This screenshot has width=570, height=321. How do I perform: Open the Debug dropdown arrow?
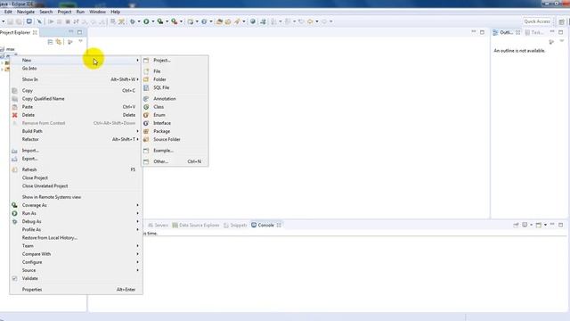139,21
